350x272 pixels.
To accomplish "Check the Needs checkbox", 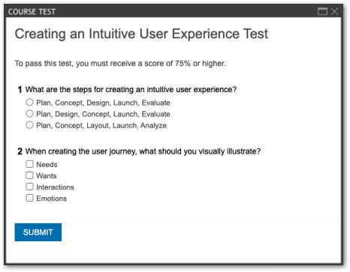I will click(x=29, y=164).
